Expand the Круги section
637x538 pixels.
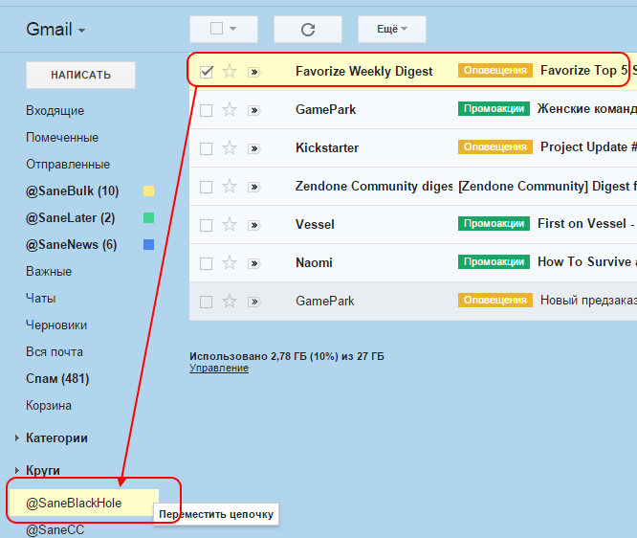pyautogui.click(x=17, y=470)
